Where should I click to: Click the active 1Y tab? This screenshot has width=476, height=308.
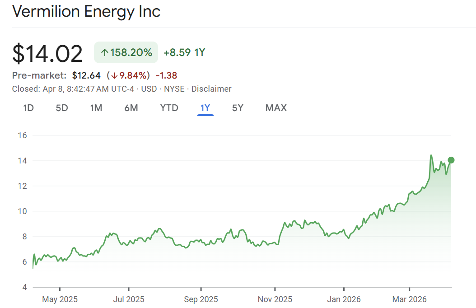205,108
